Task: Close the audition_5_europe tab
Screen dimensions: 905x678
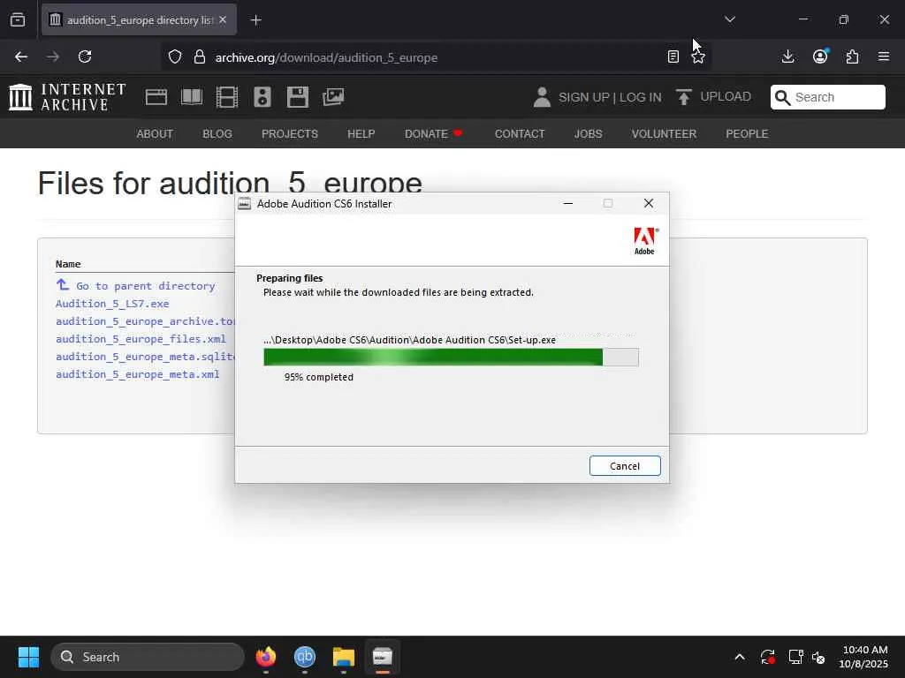Action: tap(223, 19)
